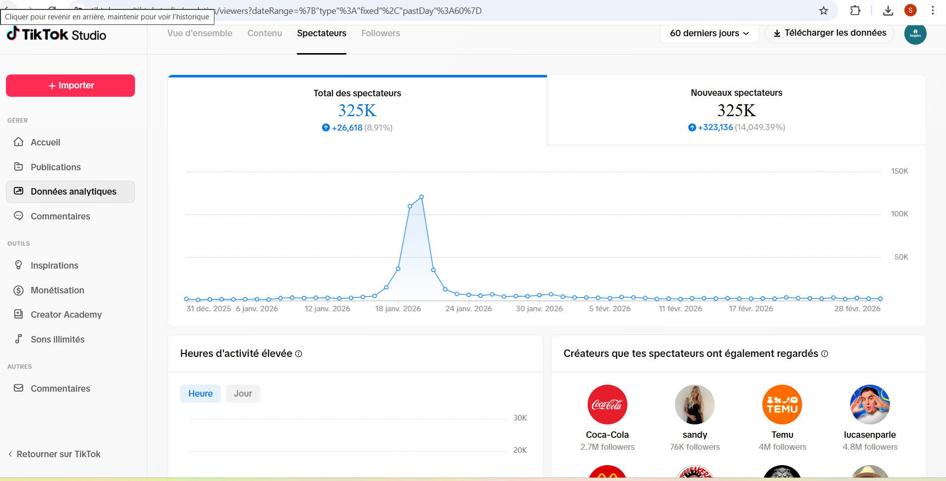Bookmark this page with the star icon
This screenshot has height=481, width=946.
(823, 10)
